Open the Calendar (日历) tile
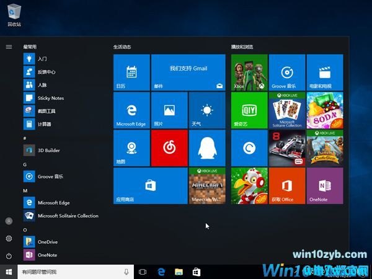This screenshot has width=372, height=279. tap(131, 73)
